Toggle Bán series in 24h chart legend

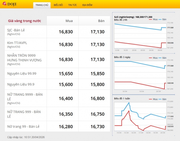coord(163,19)
